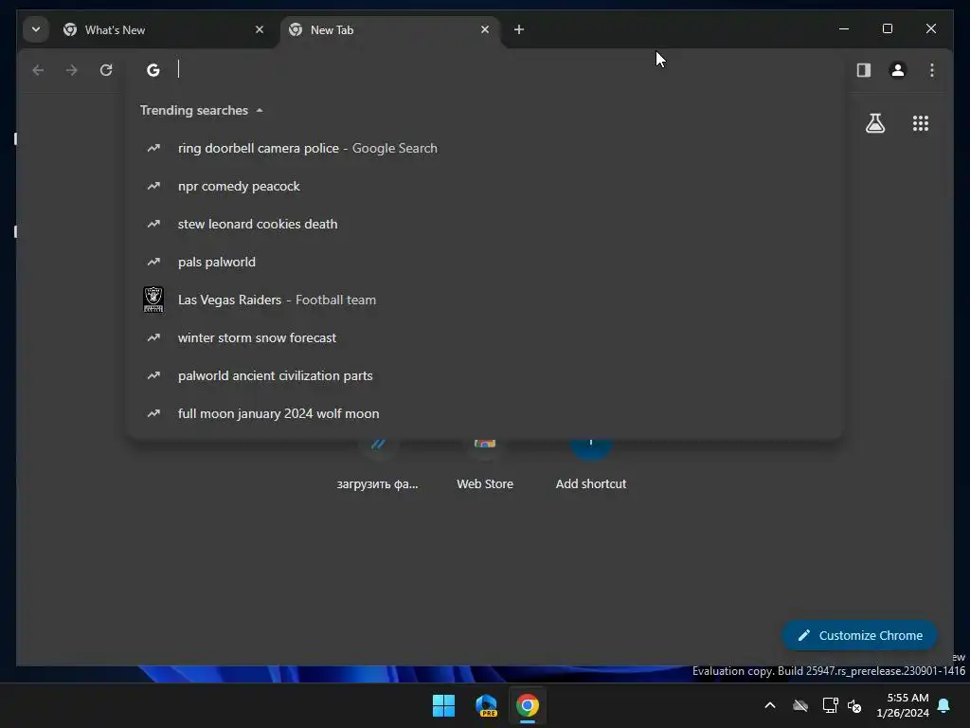This screenshot has height=728, width=970.
Task: Switch to the What's New tab
Action: (x=163, y=29)
